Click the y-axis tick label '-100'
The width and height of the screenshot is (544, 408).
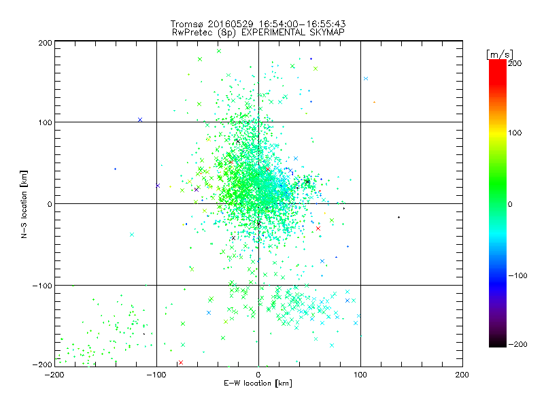[42, 286]
